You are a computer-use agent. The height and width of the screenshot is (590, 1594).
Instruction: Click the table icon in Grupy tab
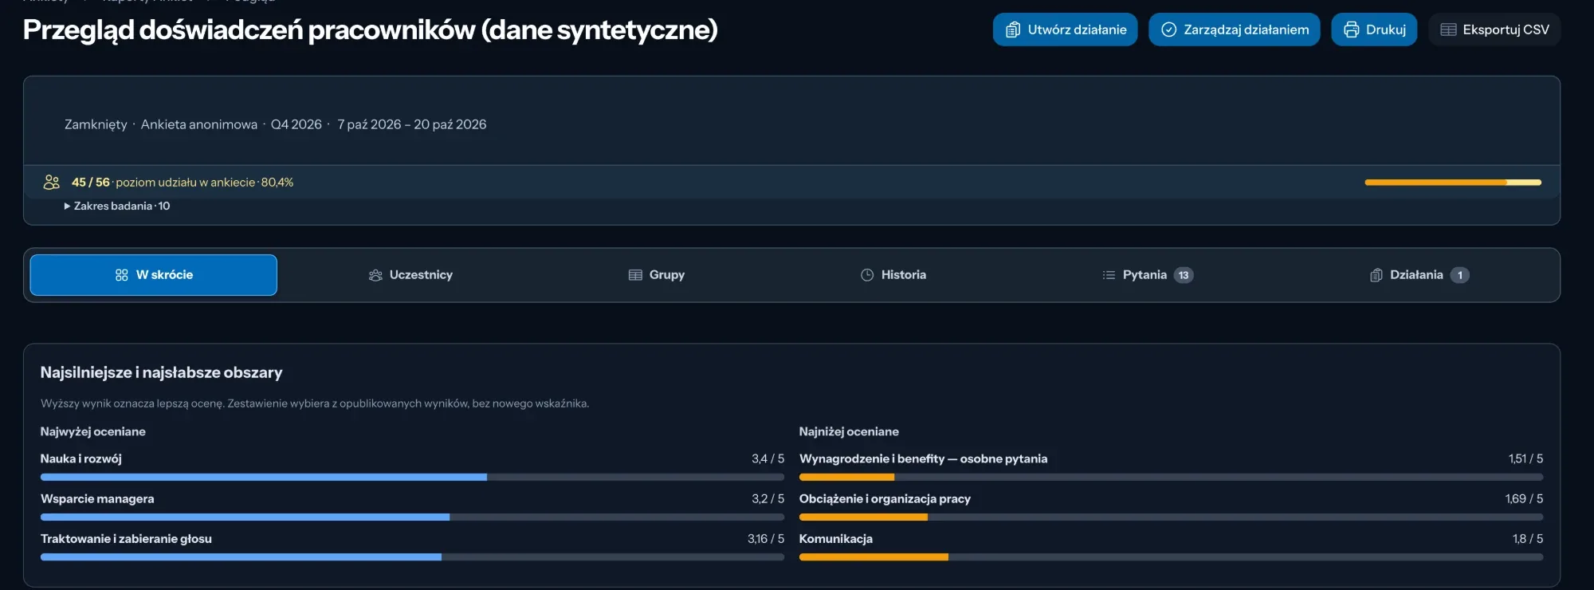coord(635,275)
